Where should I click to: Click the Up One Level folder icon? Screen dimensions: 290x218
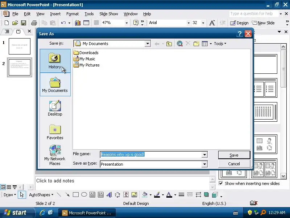pos(169,44)
